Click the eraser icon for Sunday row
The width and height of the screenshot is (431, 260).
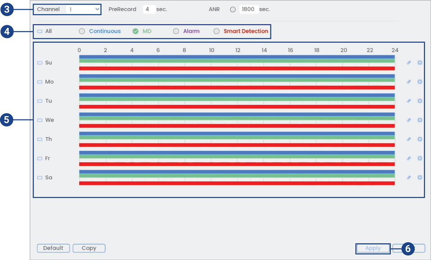coord(409,63)
